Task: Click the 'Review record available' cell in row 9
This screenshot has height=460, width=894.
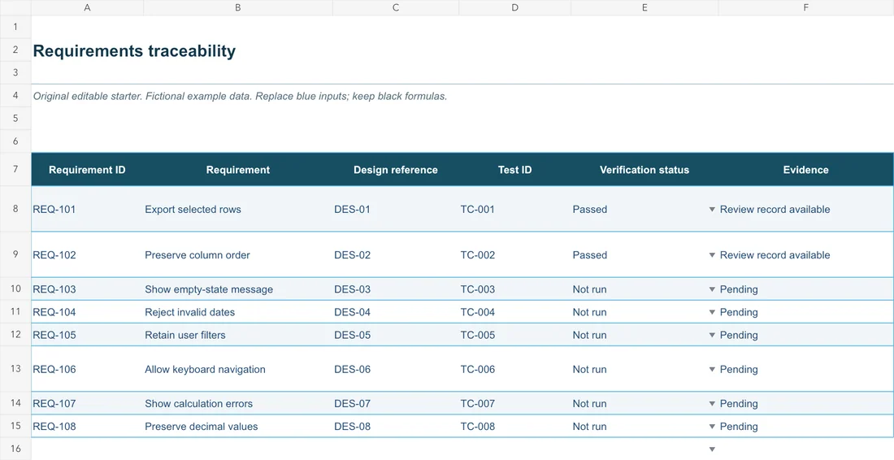Action: [805, 255]
